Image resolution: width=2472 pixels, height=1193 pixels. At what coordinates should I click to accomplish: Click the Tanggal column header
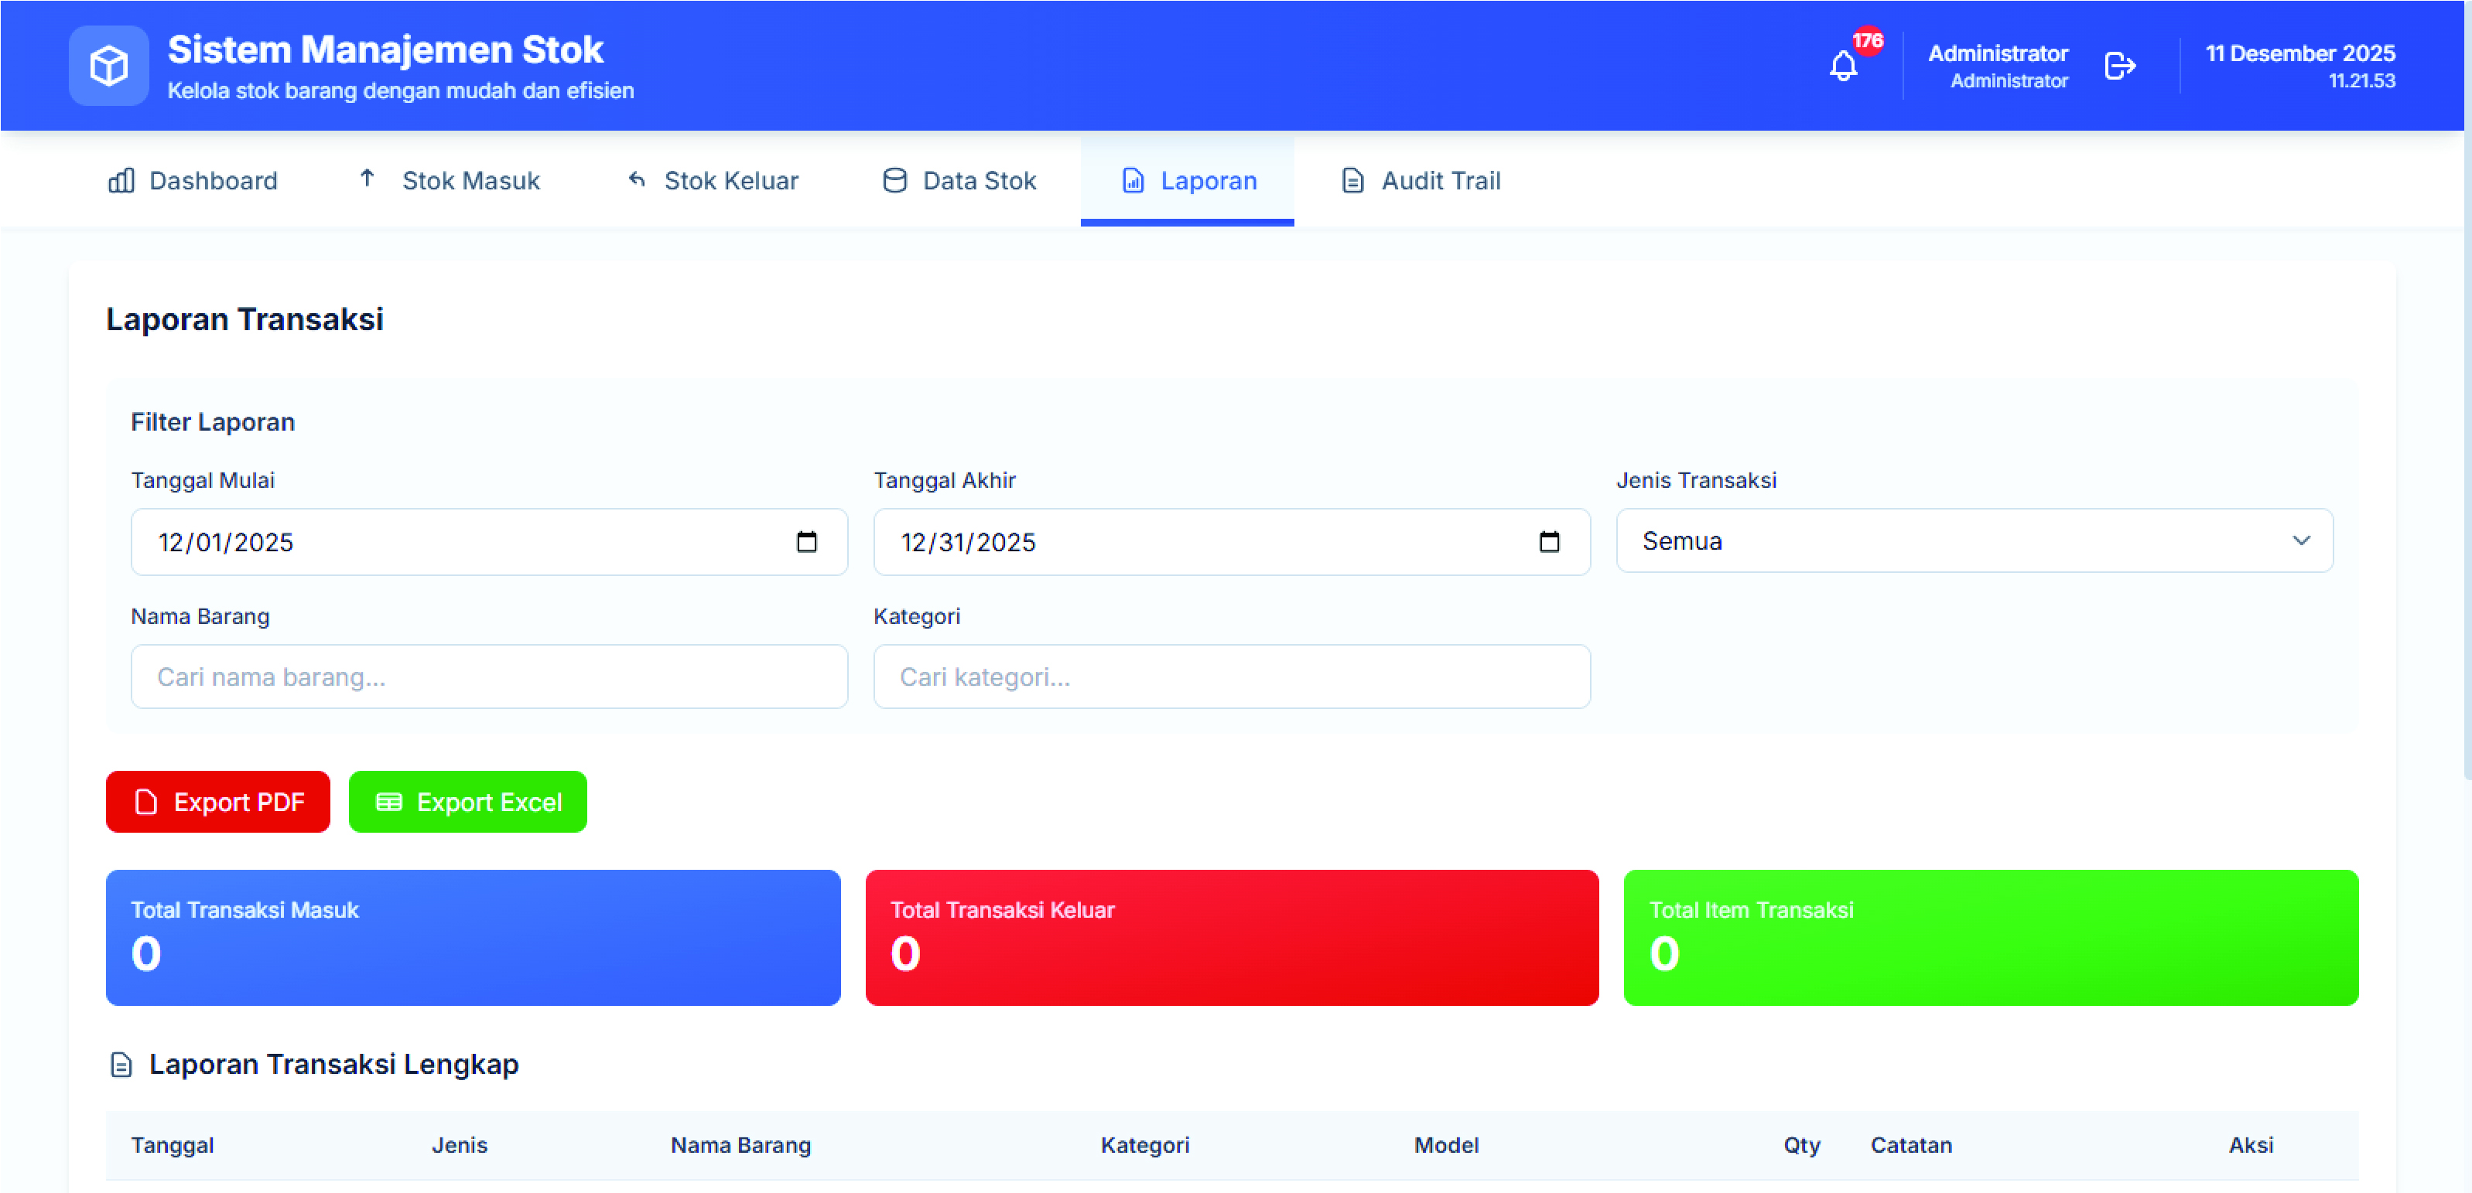point(173,1145)
